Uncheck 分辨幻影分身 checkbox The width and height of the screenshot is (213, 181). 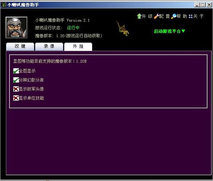(x=16, y=80)
